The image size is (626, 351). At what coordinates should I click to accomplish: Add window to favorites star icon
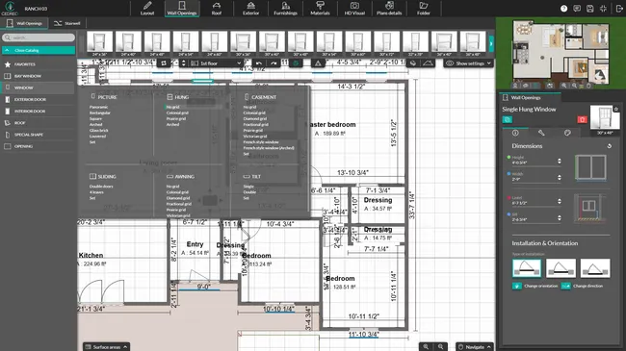point(616,109)
